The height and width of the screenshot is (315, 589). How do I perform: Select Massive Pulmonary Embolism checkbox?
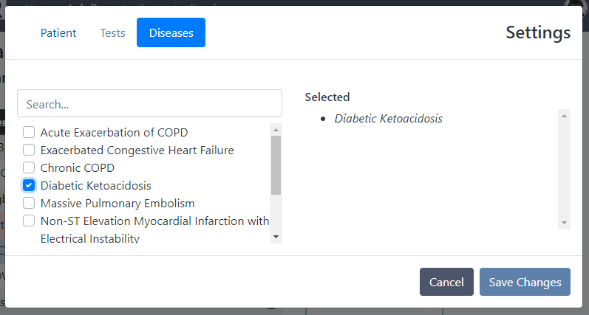click(x=29, y=204)
